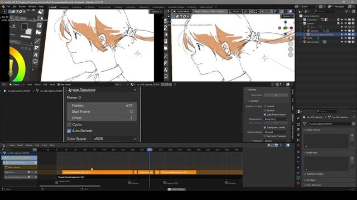This screenshot has height=200, width=357.
Task: Toggle the Use Nodes checkbox
Action: [59, 84]
